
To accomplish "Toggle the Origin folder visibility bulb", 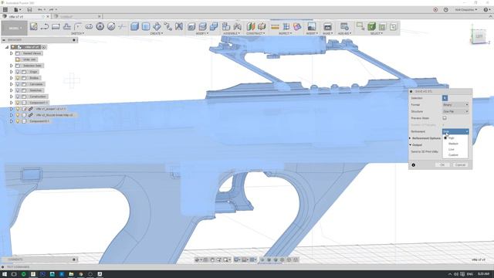I will coord(18,72).
